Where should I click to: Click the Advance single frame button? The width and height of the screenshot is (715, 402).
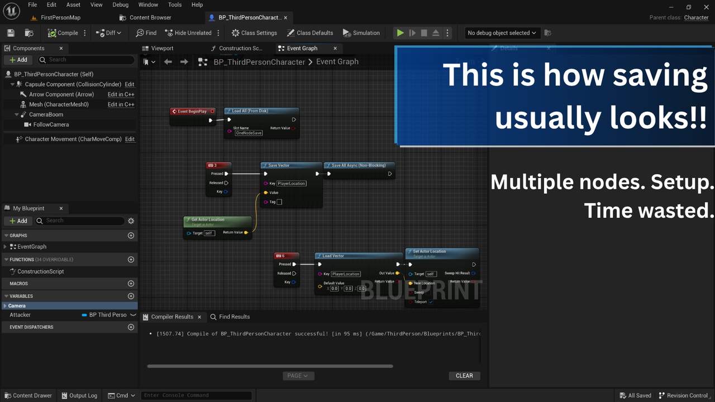(412, 33)
